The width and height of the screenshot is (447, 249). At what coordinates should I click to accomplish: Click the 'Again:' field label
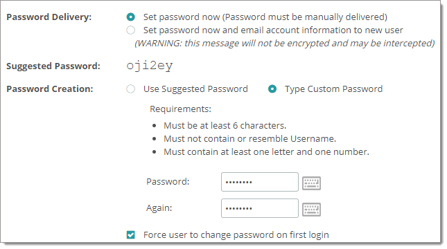point(159,208)
